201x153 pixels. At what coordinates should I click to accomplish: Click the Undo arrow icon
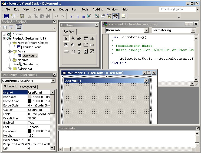pos(56,16)
